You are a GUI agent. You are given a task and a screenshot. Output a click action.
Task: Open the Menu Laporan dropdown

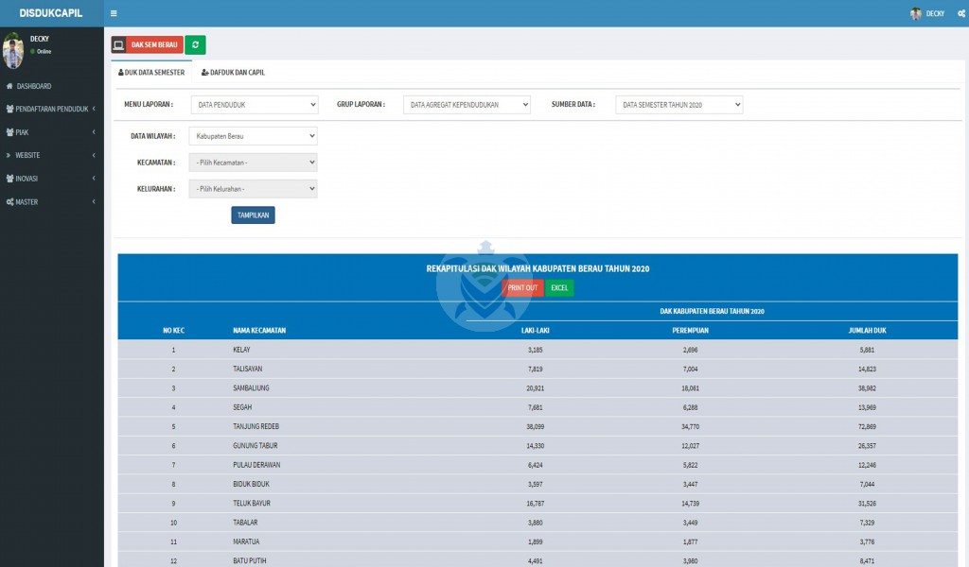(254, 105)
